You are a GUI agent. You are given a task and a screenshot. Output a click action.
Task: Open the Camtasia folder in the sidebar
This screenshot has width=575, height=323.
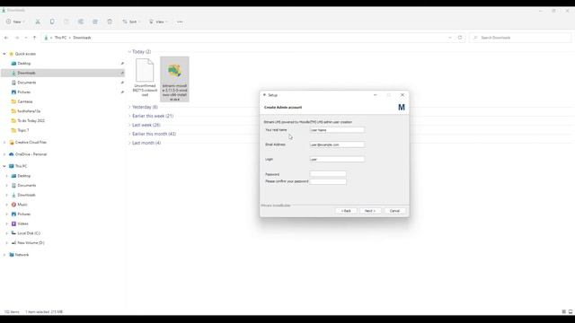25,101
